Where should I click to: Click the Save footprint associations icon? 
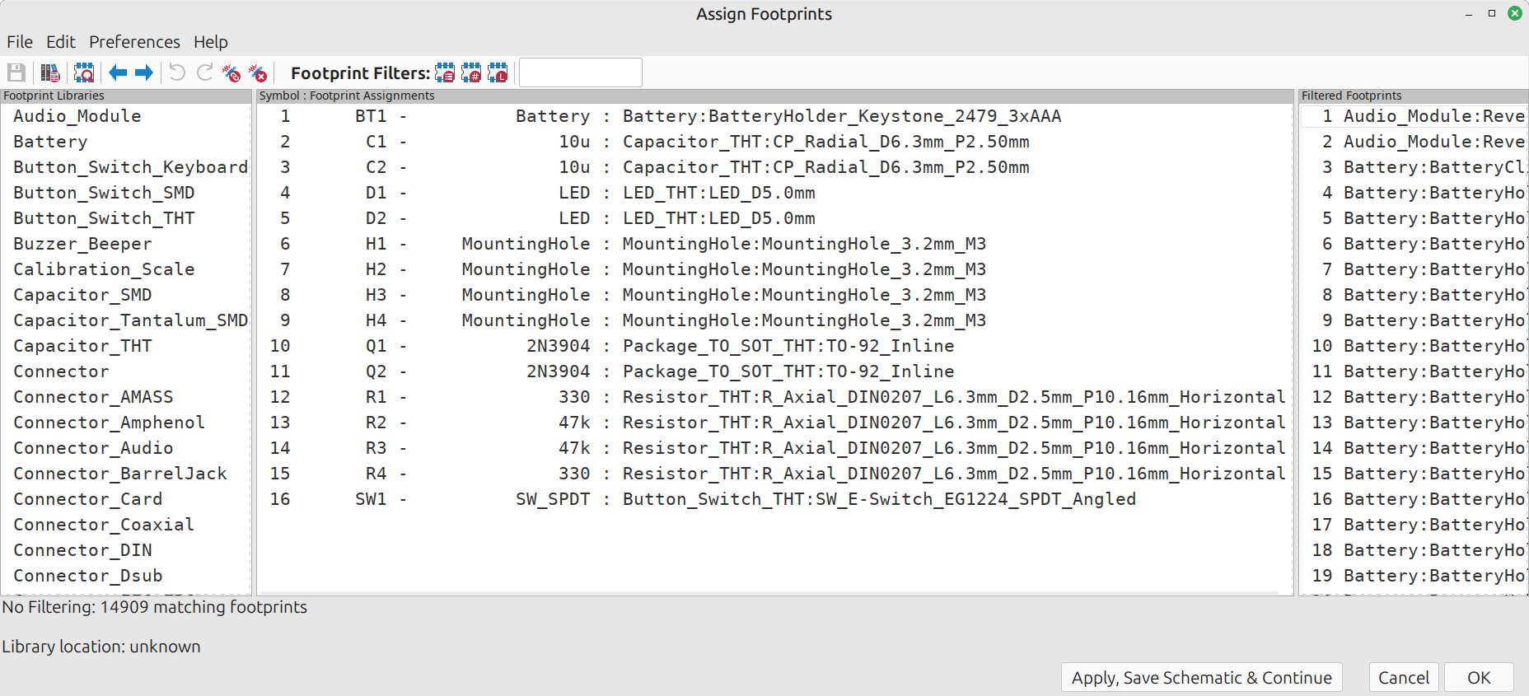16,72
